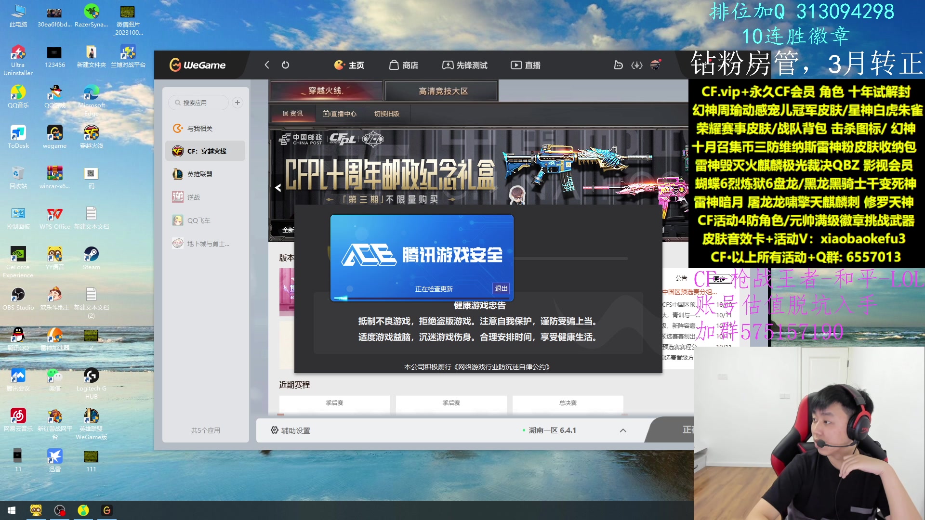Screen dimensions: 925x520
Task: Select 英雄联盟 in the sidebar
Action: pyautogui.click(x=205, y=174)
